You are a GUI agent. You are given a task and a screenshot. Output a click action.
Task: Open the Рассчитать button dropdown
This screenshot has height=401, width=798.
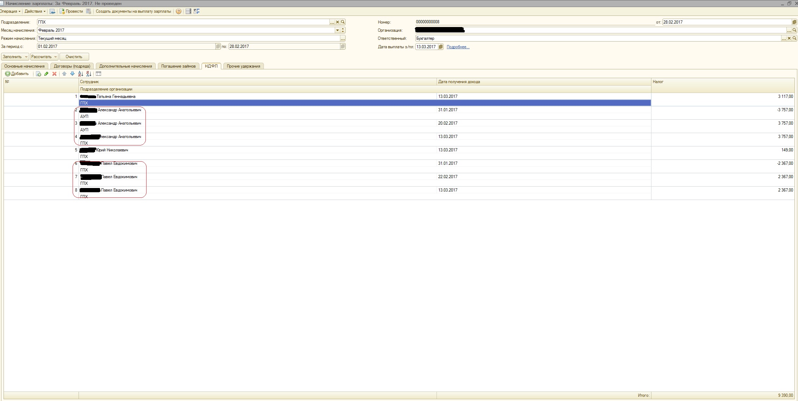coord(55,57)
